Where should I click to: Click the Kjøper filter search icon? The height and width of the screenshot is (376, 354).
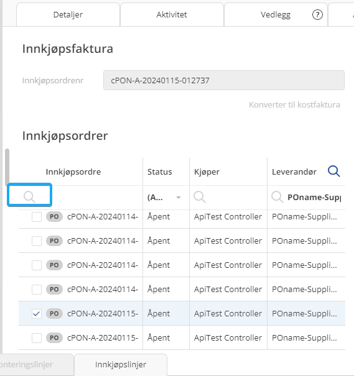point(200,197)
